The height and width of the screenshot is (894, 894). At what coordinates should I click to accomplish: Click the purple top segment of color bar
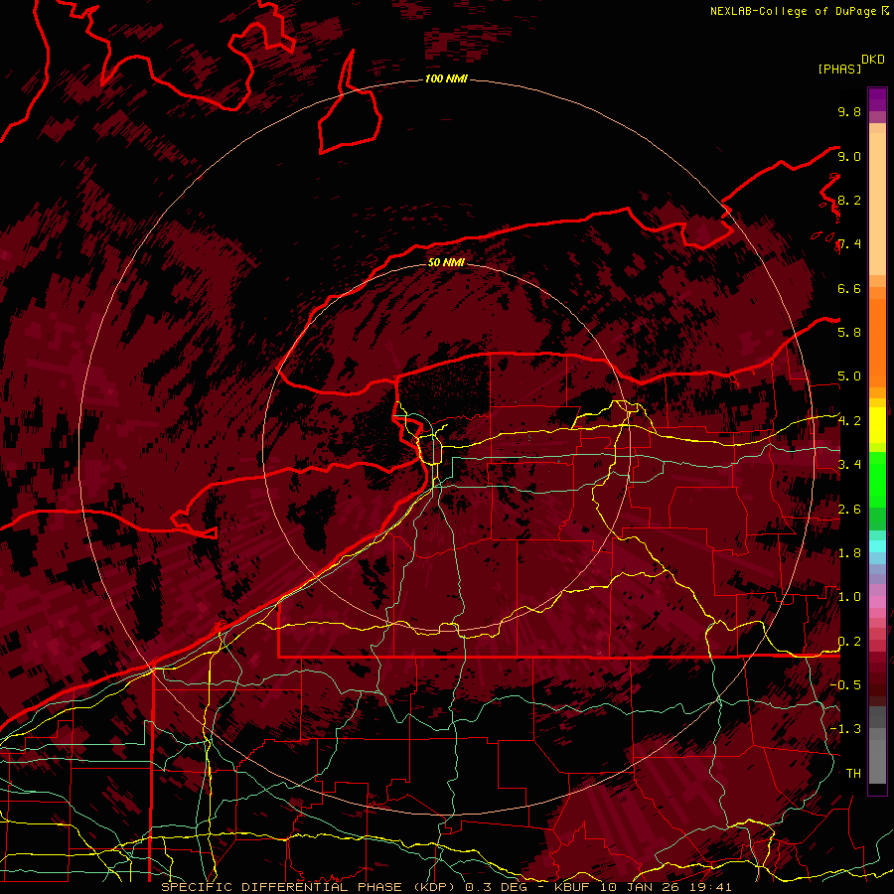[877, 100]
